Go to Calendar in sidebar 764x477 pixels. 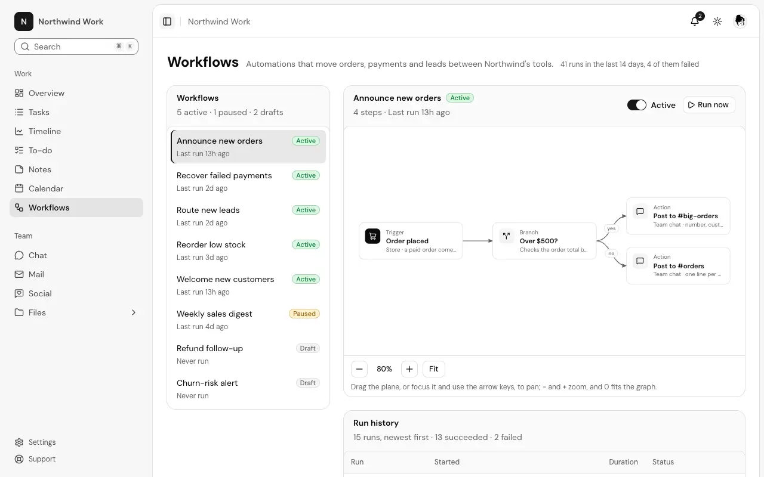pos(76,188)
